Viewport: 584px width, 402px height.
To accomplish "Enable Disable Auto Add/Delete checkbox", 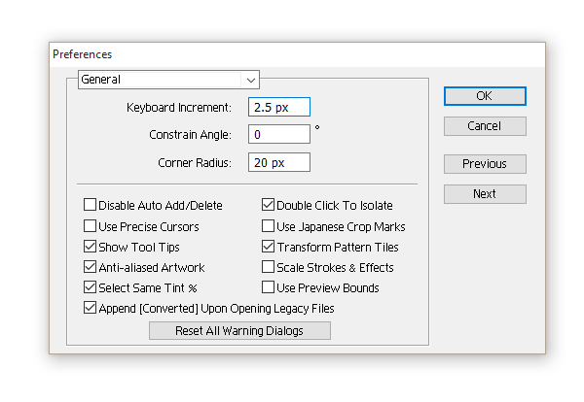I will 91,206.
